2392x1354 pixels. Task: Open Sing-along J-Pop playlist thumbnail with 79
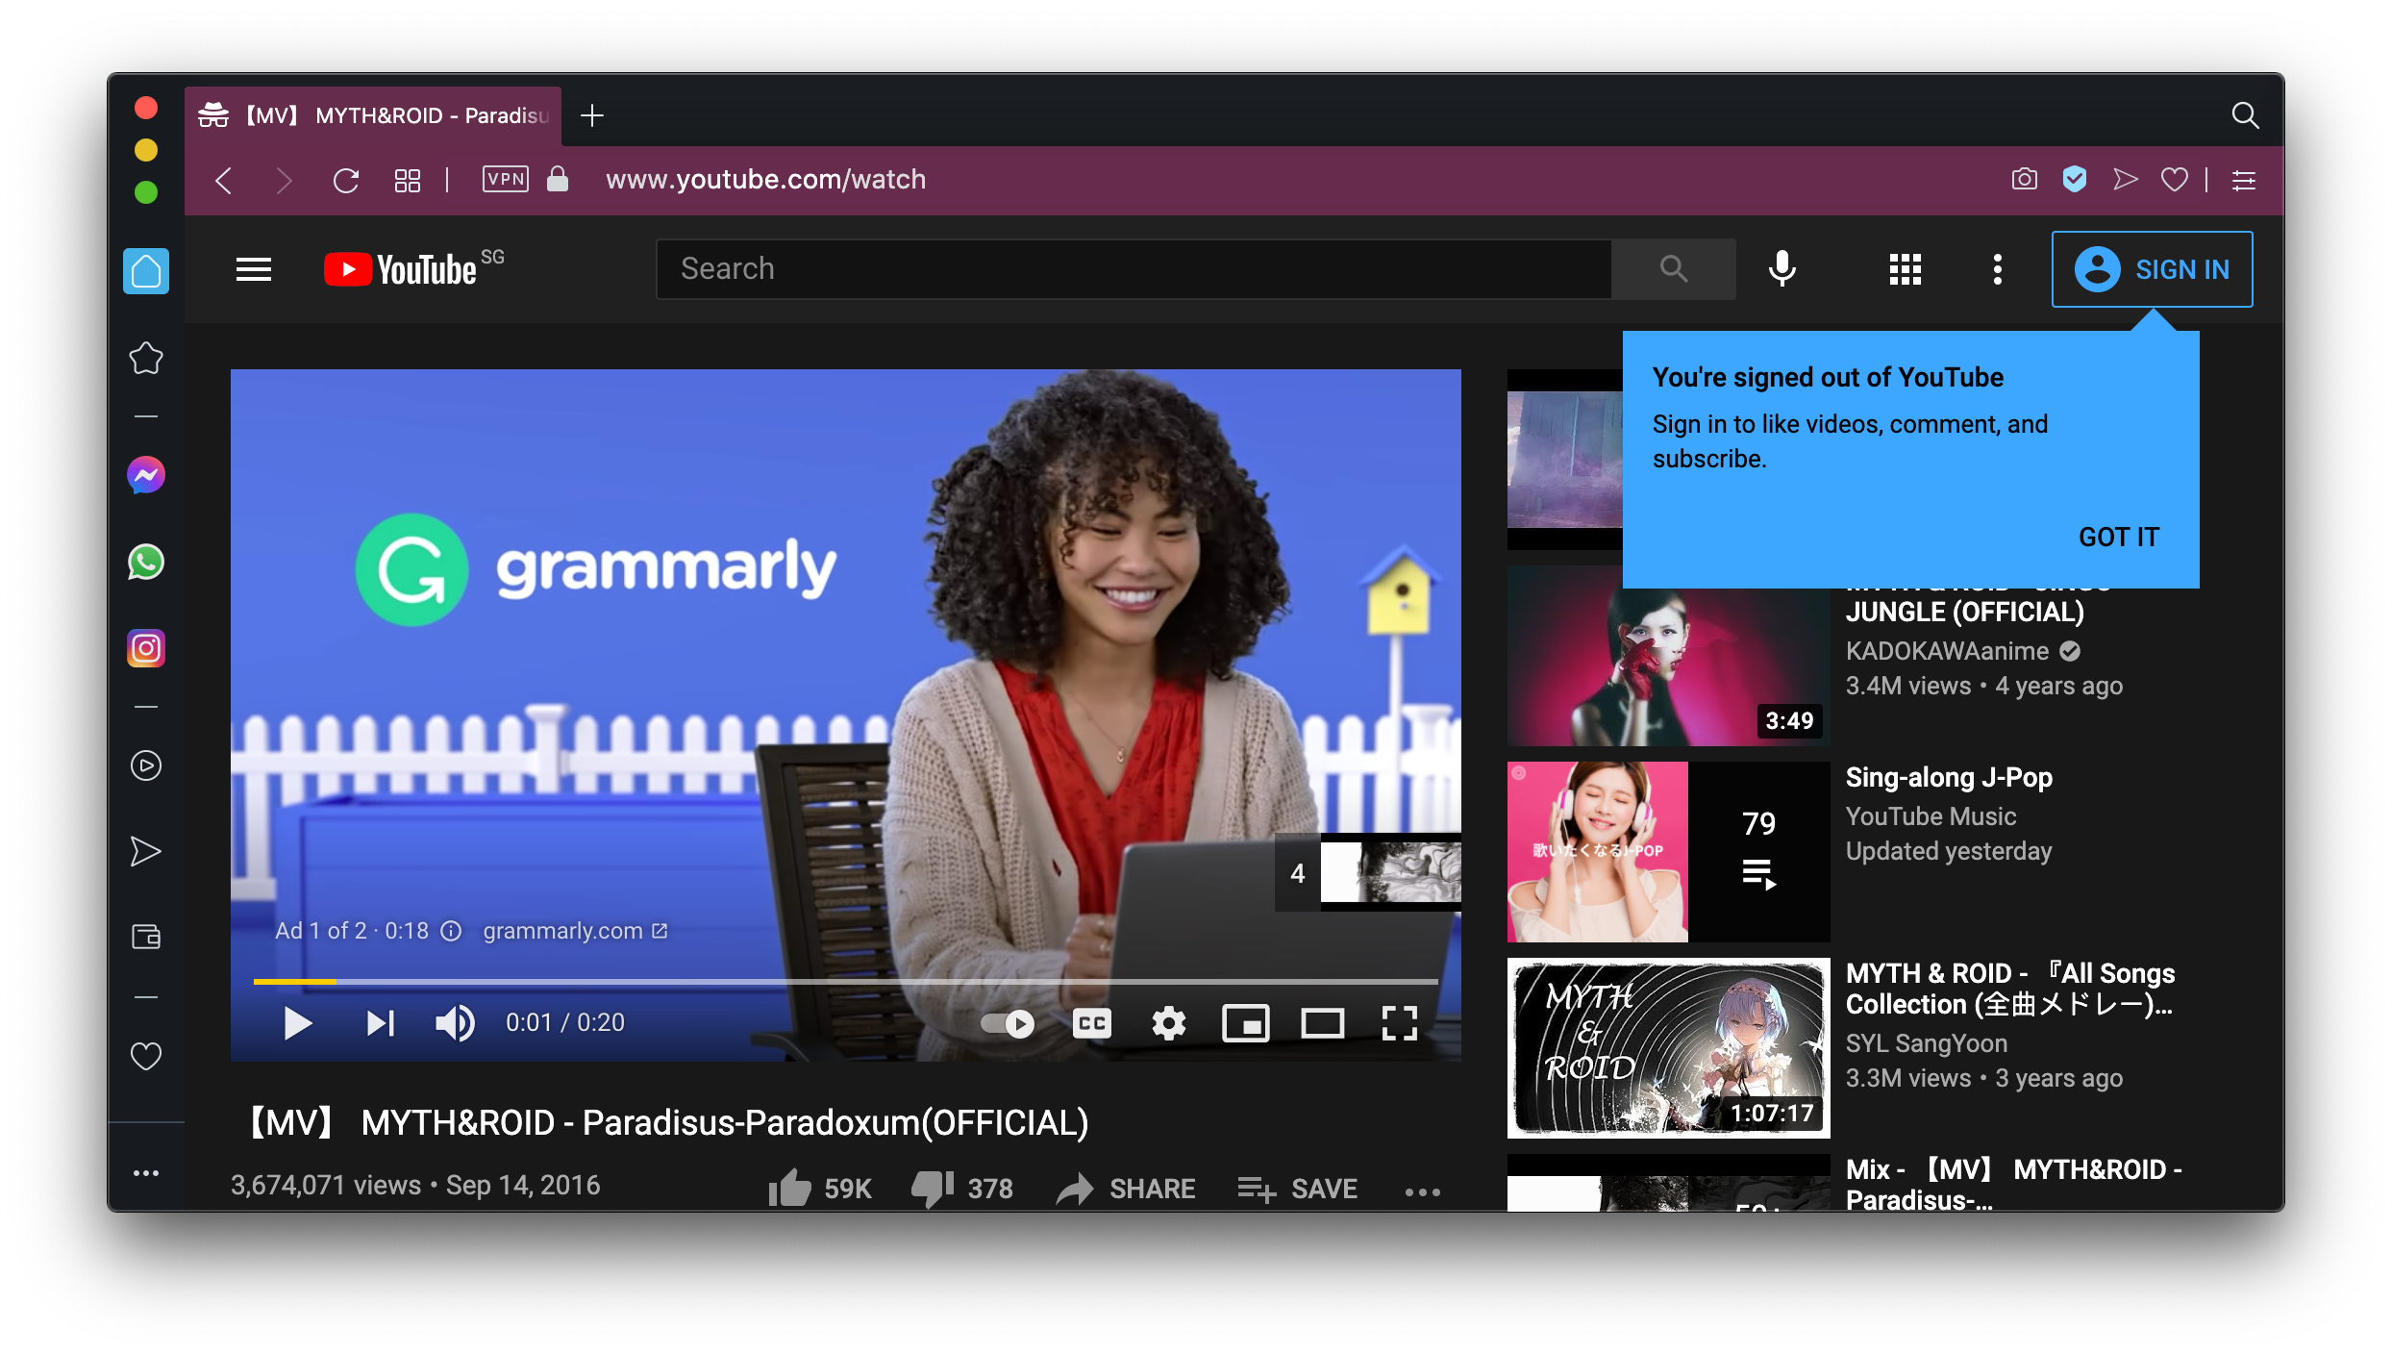click(1669, 852)
